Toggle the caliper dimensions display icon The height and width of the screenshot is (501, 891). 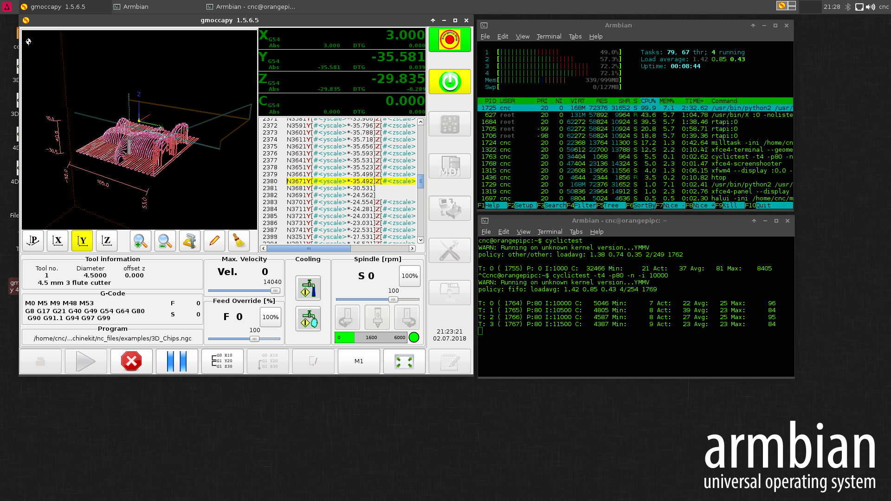pos(189,241)
